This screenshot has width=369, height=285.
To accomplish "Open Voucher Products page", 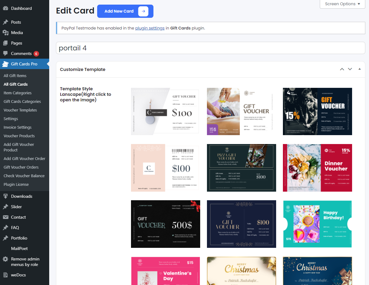I will (x=19, y=136).
